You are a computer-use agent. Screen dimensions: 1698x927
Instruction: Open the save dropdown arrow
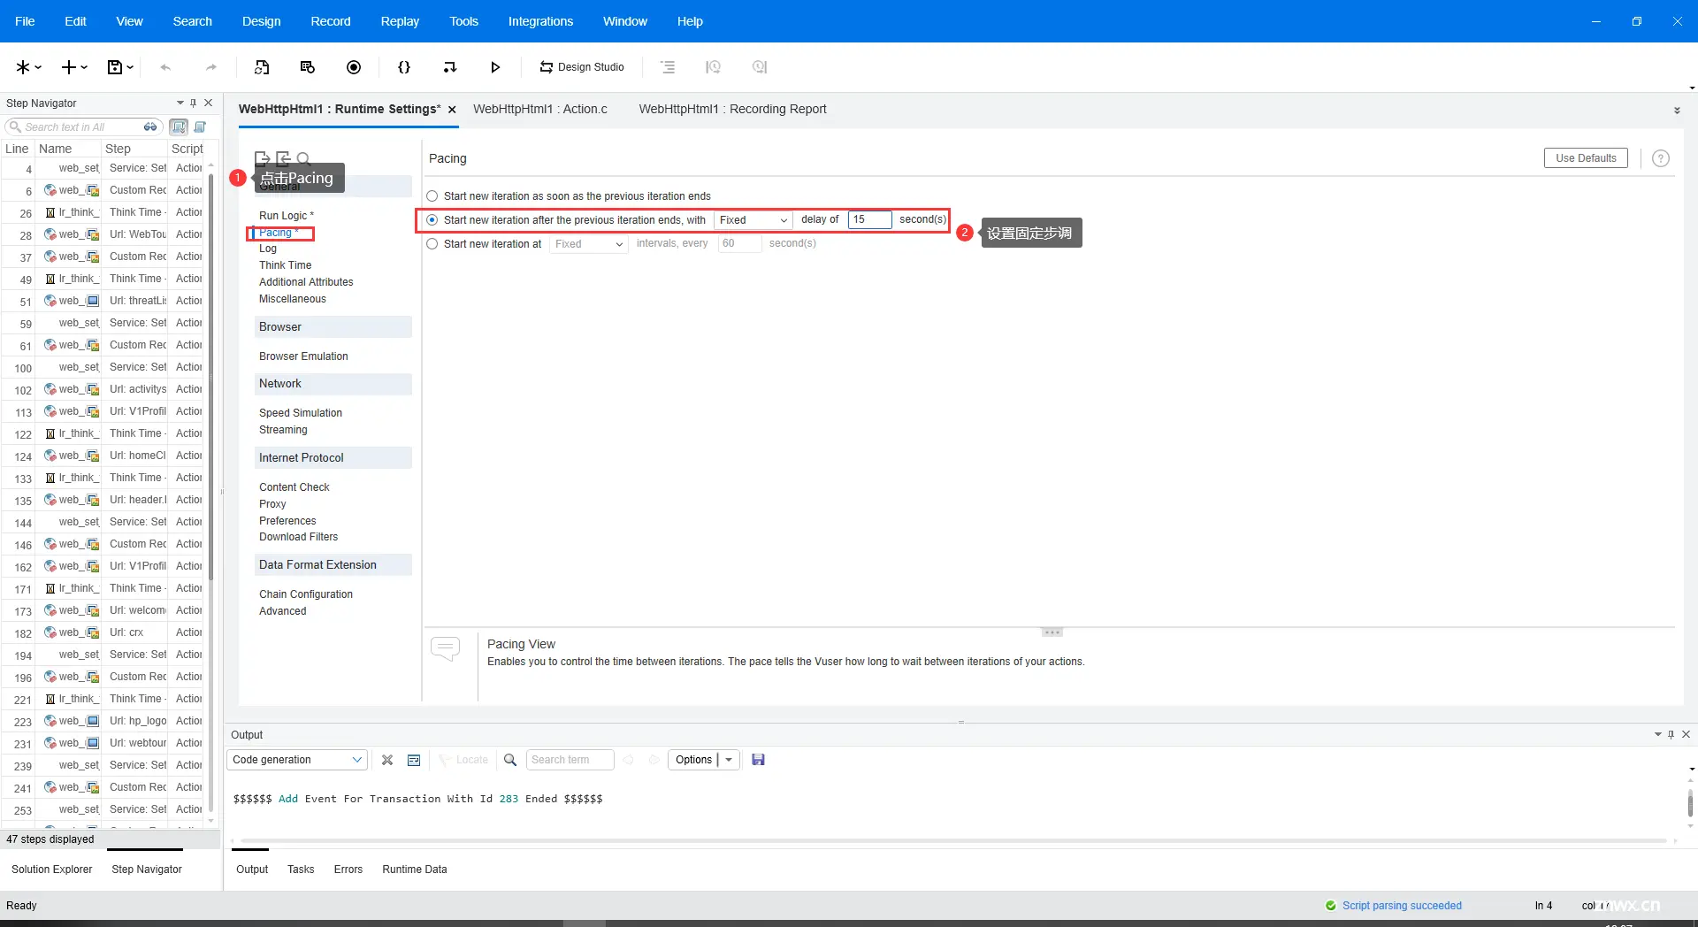point(130,67)
